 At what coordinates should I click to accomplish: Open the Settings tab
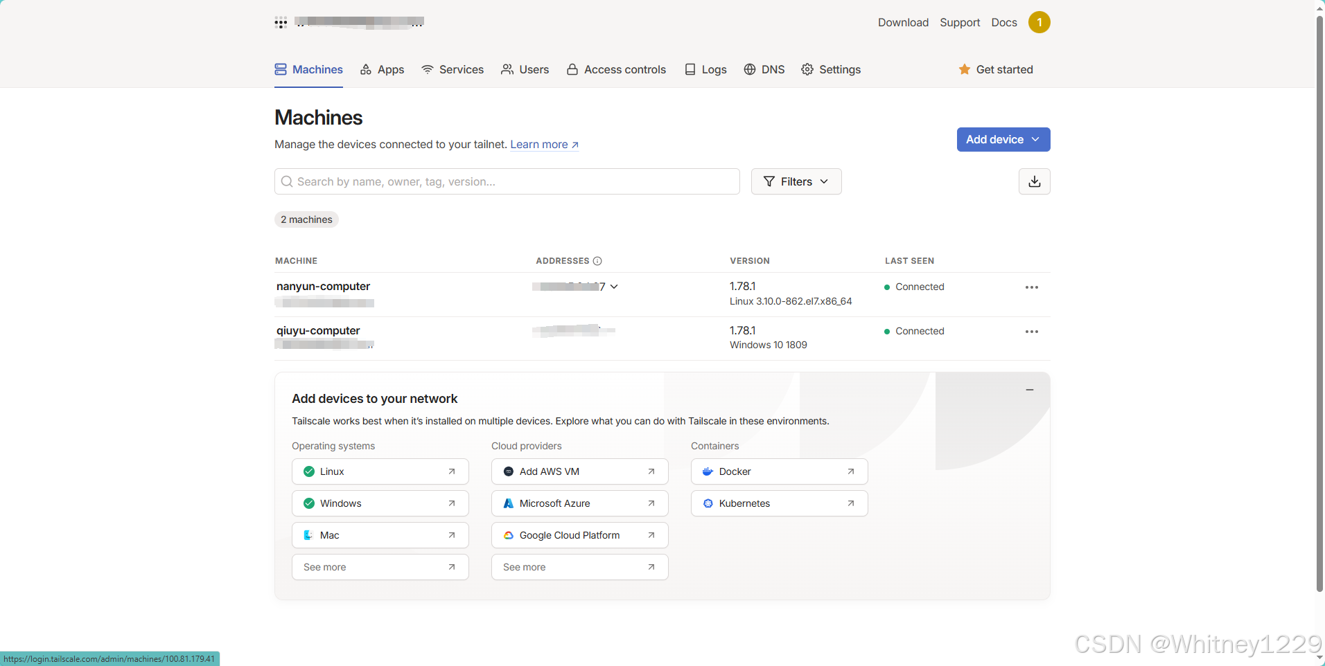pos(831,69)
